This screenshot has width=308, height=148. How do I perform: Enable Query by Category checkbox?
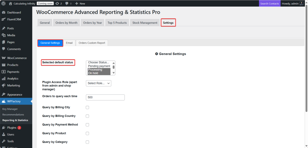(x=88, y=142)
